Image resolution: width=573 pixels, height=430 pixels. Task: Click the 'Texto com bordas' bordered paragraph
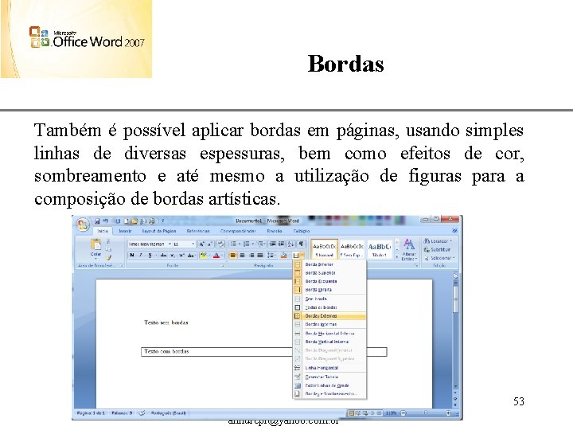pyautogui.click(x=264, y=352)
